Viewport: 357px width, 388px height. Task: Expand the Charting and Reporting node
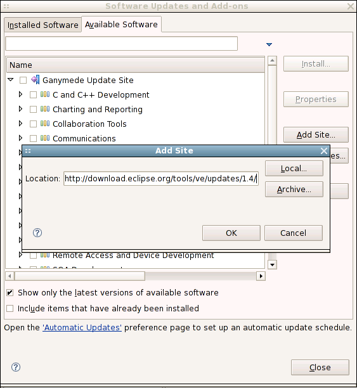20,109
